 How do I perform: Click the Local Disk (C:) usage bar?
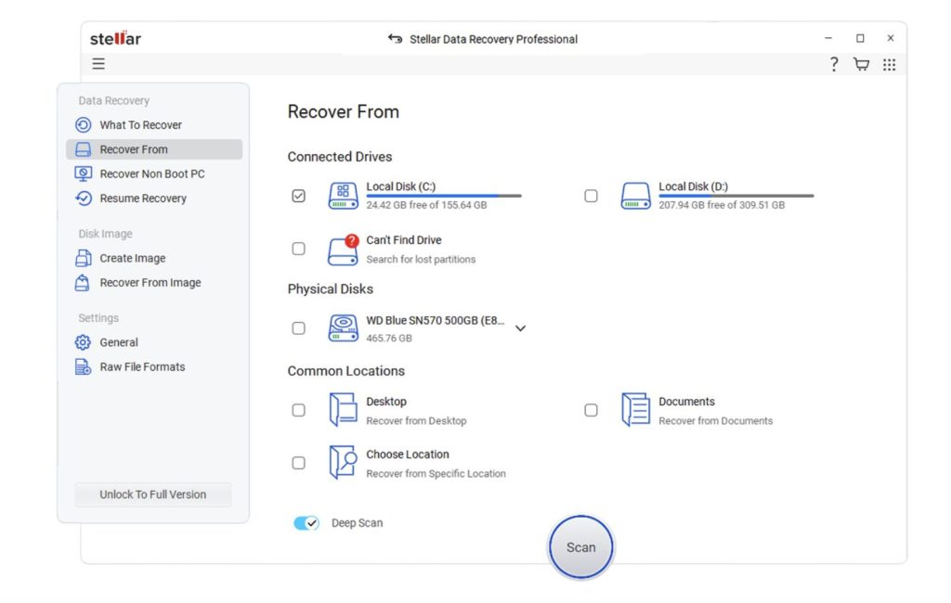[443, 196]
